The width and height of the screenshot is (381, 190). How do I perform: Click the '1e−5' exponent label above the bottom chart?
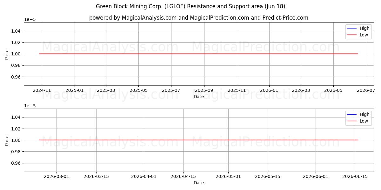click(30, 105)
